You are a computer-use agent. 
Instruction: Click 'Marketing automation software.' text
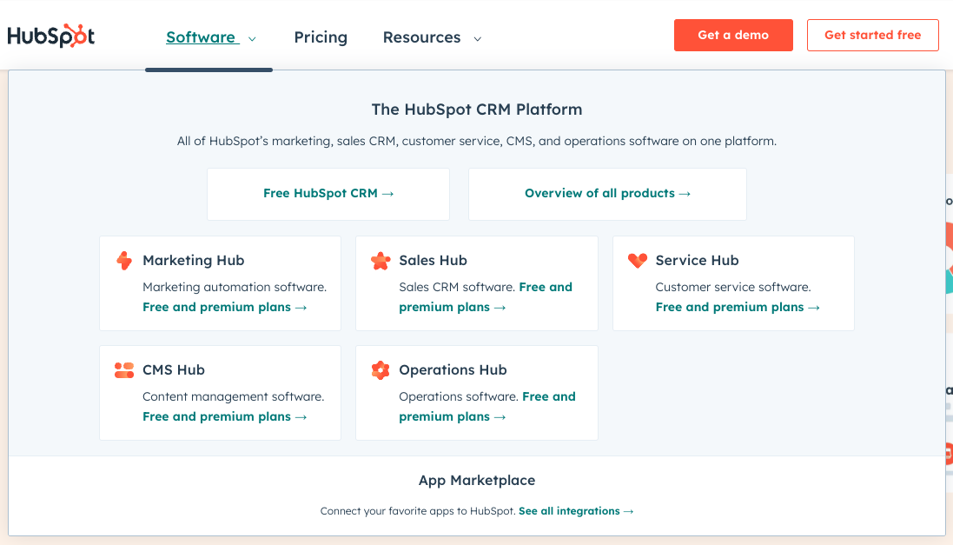(235, 287)
